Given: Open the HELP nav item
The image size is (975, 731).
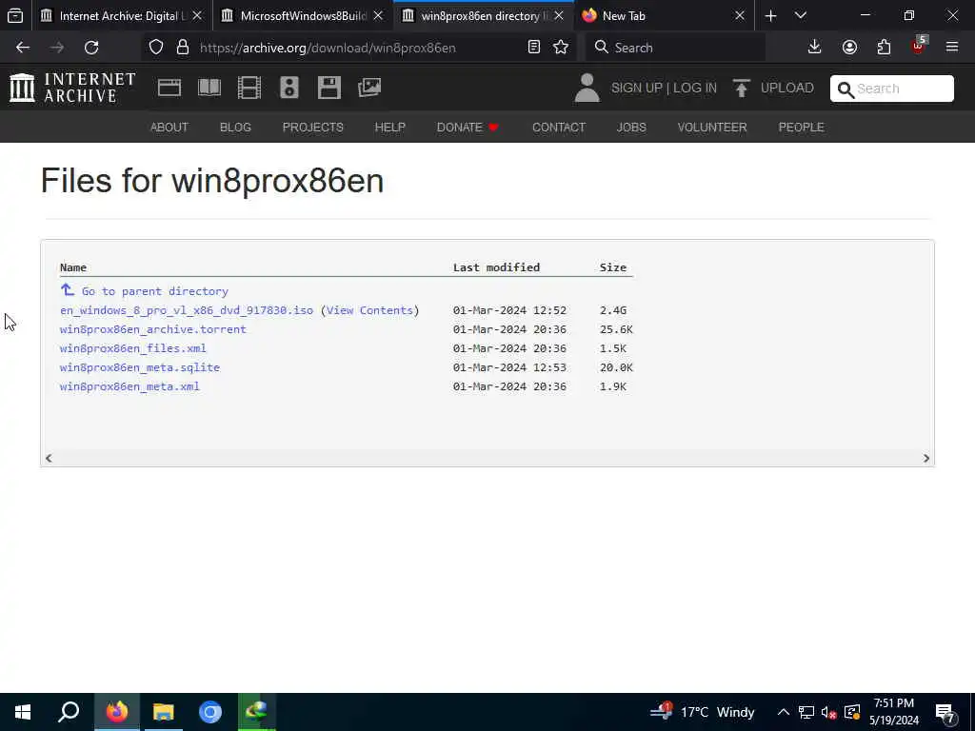Looking at the screenshot, I should click(389, 128).
